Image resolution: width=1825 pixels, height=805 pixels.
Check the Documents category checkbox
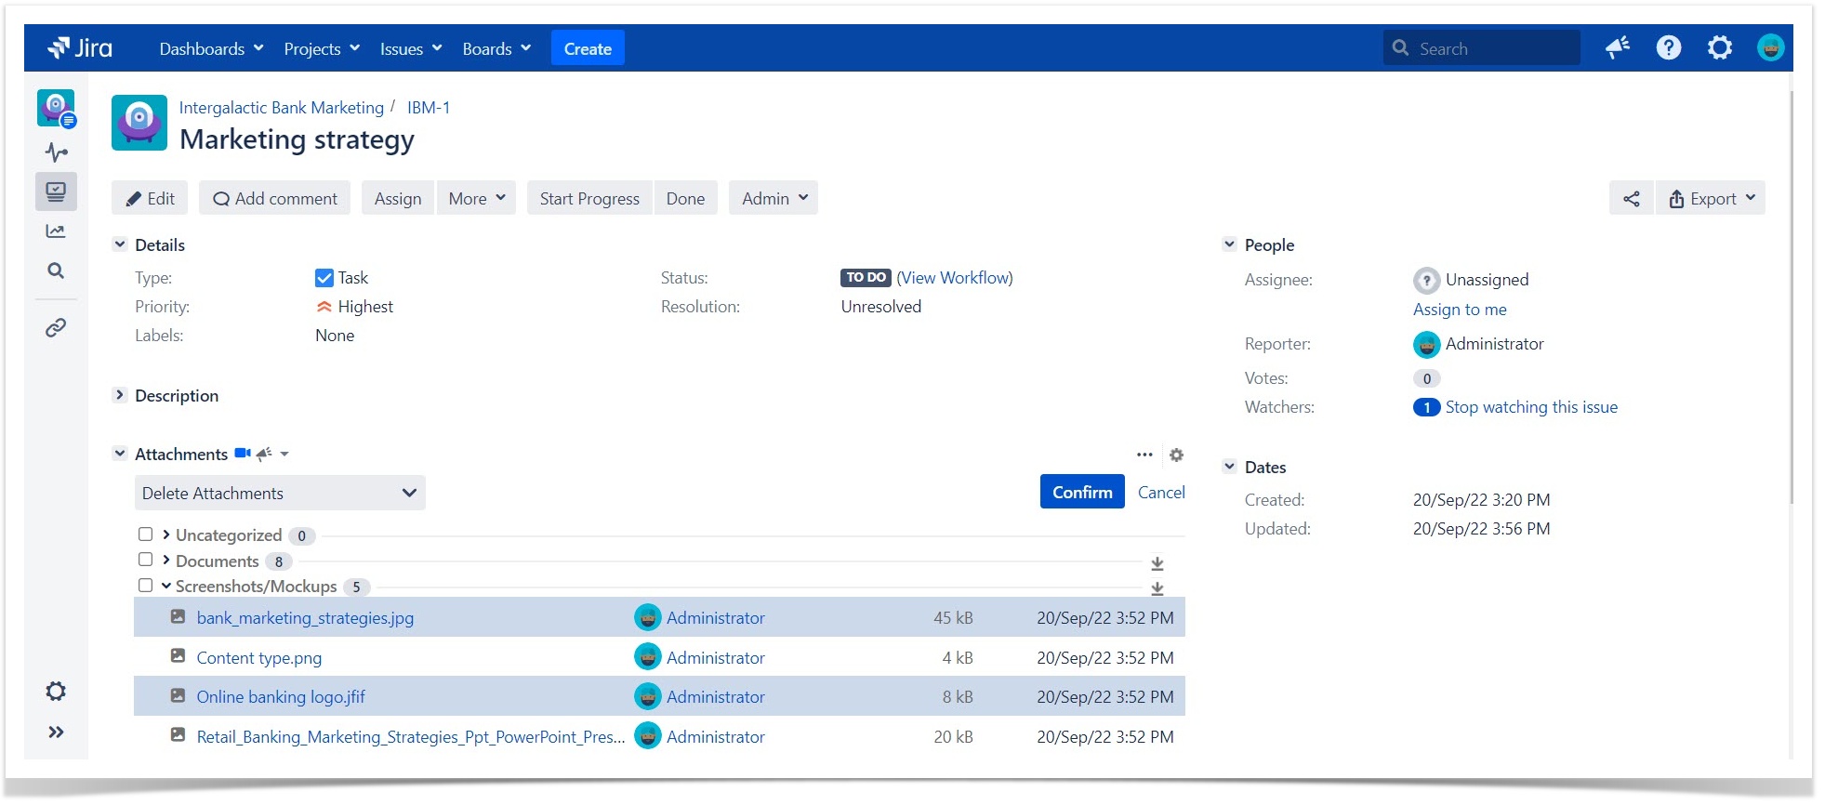coord(146,560)
